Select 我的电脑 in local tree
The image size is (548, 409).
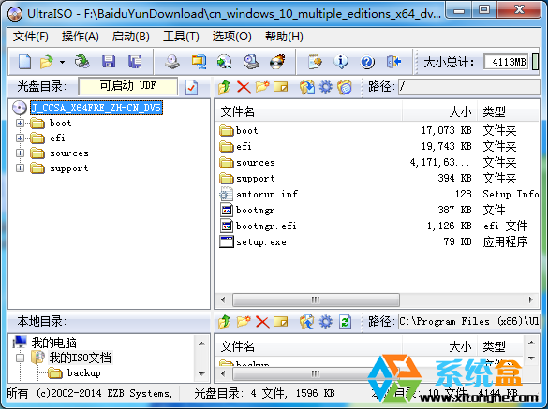(x=53, y=343)
